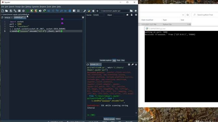Click the console input prompt In [59]
The image size is (218, 122).
(x=91, y=115)
